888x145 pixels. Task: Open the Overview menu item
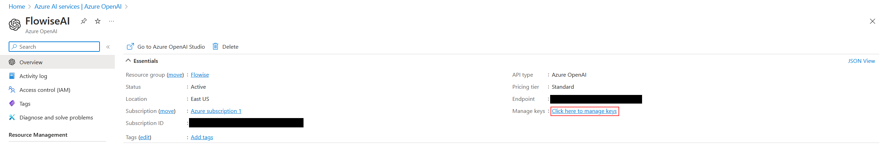tap(31, 62)
